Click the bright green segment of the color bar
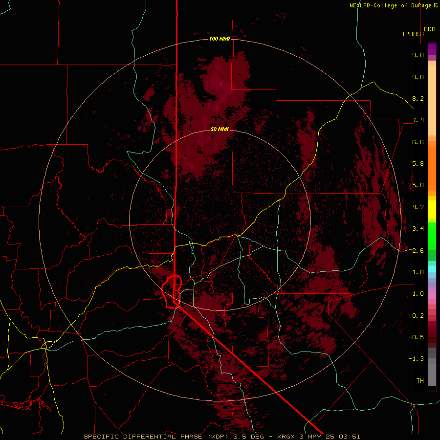 [432, 236]
